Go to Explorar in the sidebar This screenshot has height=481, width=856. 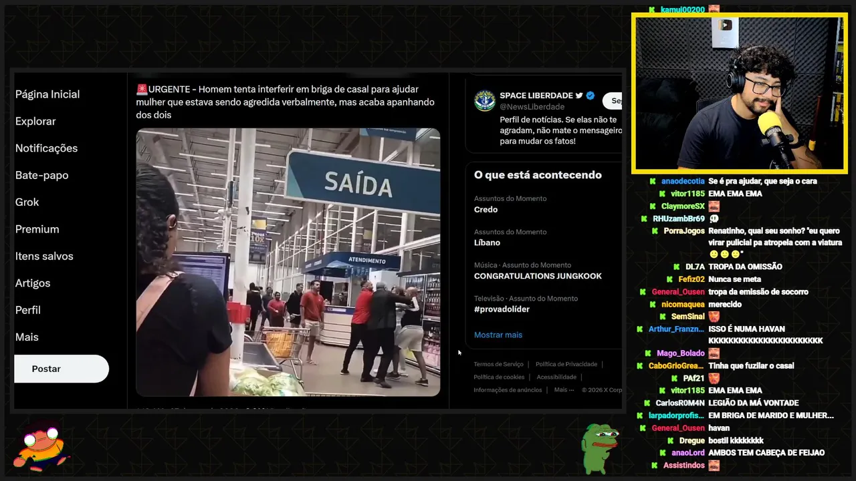coord(35,121)
